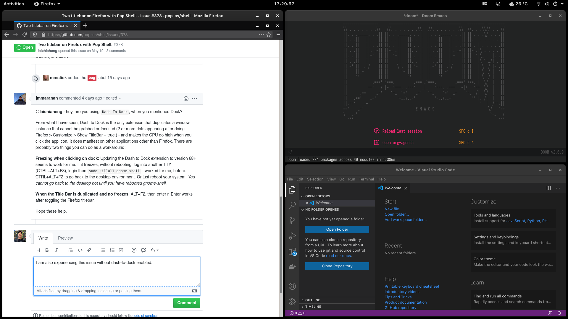This screenshot has width=568, height=319.
Task: Insert code via comment toolbar icon
Action: pyautogui.click(x=80, y=250)
